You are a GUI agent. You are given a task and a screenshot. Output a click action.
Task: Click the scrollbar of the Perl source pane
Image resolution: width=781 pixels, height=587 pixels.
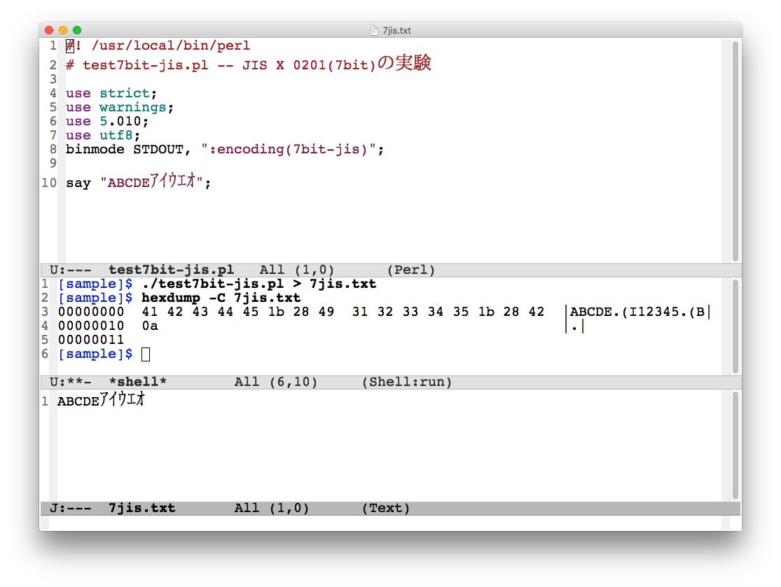click(x=735, y=151)
